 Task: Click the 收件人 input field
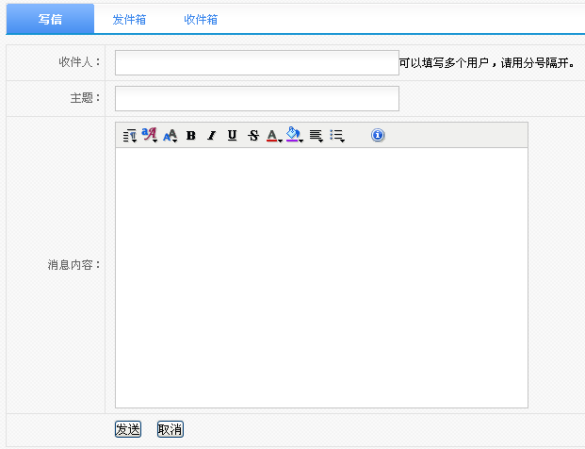(x=256, y=62)
